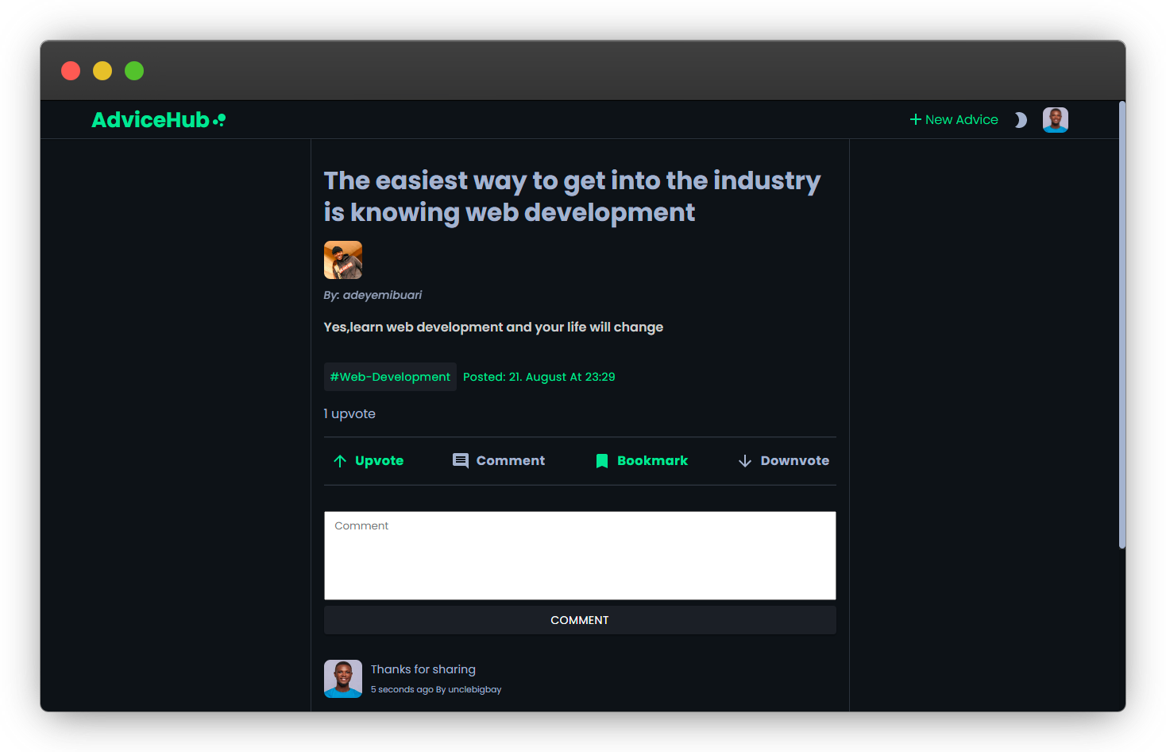Click the AdviceHub logo
Image resolution: width=1166 pixels, height=752 pixels.
coord(159,120)
